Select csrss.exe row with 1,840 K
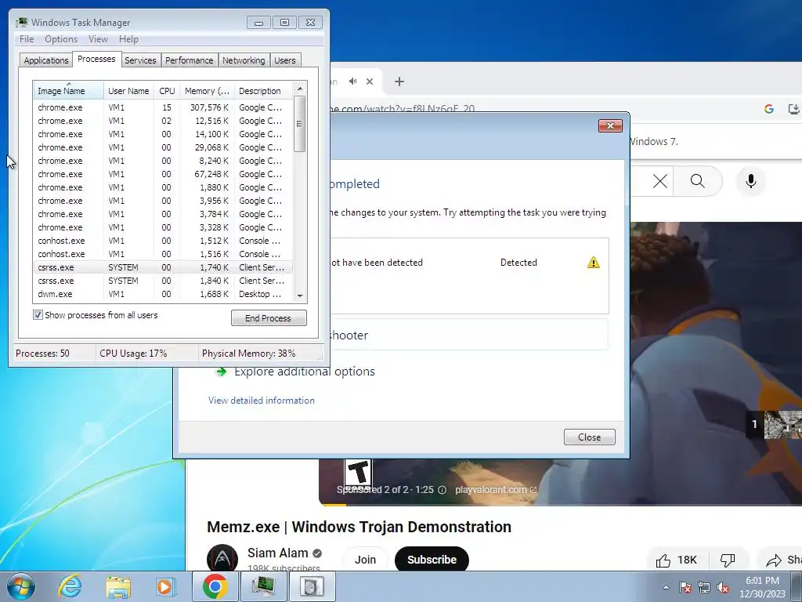Image resolution: width=802 pixels, height=602 pixels. click(x=163, y=281)
